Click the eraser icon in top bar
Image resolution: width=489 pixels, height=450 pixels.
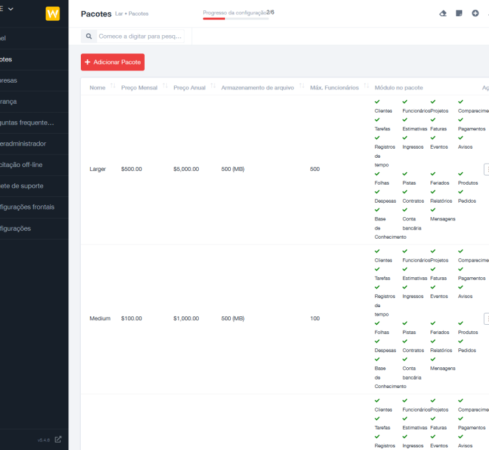click(x=443, y=14)
